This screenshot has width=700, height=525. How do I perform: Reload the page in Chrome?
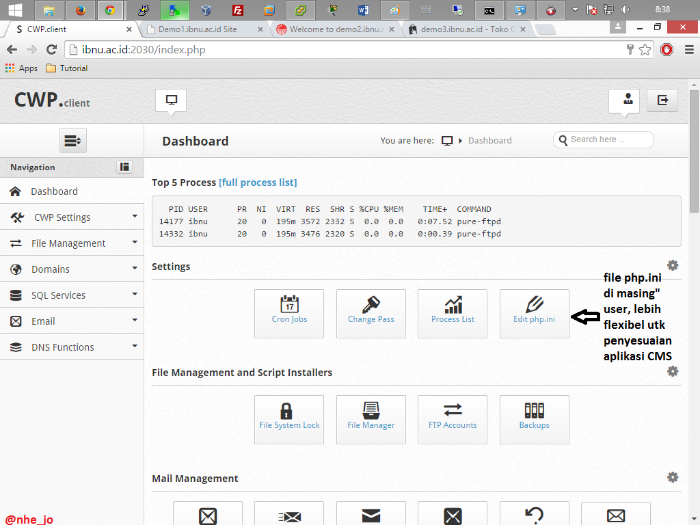coord(52,49)
